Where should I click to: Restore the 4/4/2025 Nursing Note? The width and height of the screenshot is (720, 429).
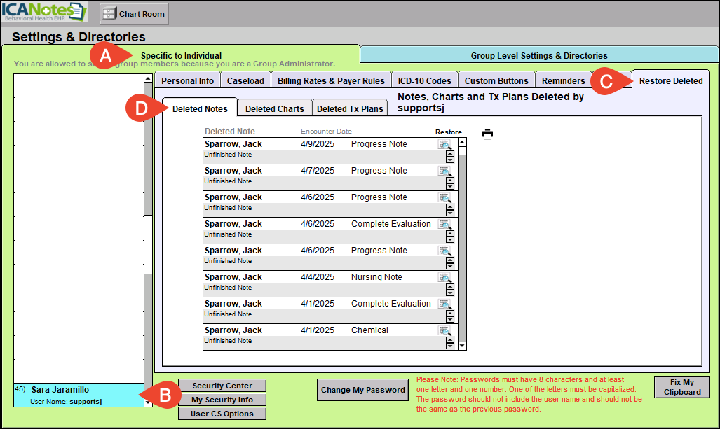[x=444, y=278]
